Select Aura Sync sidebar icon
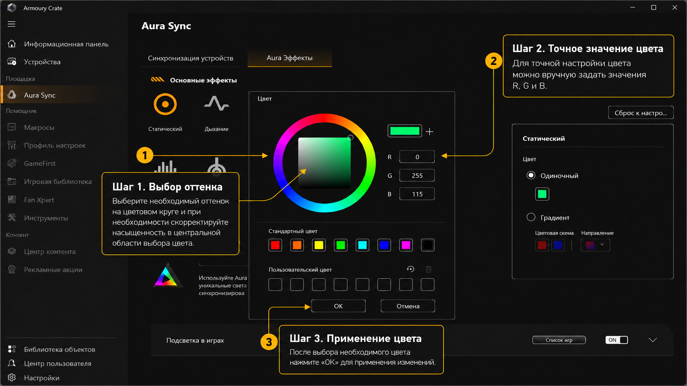The height and width of the screenshot is (386, 687). [12, 95]
